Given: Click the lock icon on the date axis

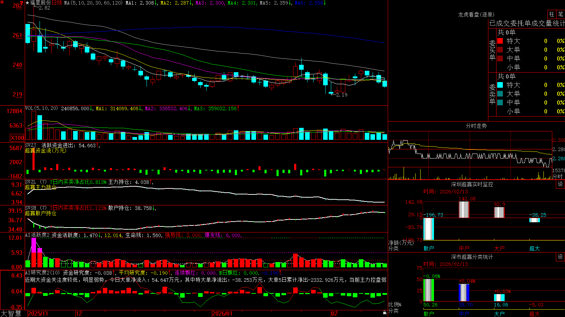Looking at the screenshot, I should [385, 313].
